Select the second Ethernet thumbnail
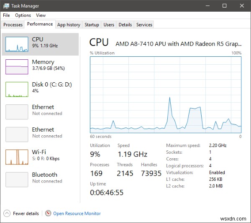251x223 pixels. (x=17, y=134)
